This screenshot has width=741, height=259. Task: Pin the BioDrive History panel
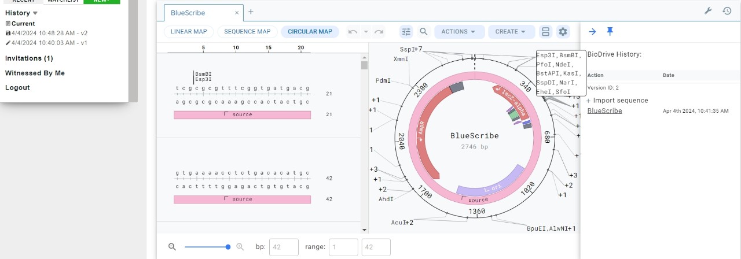(x=610, y=31)
